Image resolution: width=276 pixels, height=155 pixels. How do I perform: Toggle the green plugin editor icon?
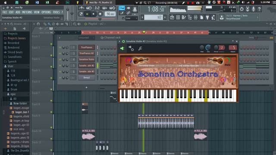122,48
